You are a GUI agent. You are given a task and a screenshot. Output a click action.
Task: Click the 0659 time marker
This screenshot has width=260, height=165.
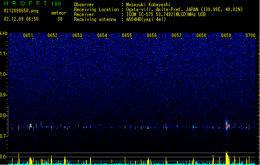[x=226, y=35]
